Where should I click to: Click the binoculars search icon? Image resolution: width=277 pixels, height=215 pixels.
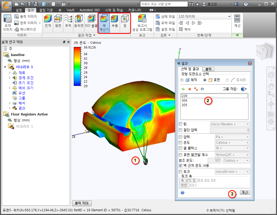(x=191, y=4)
